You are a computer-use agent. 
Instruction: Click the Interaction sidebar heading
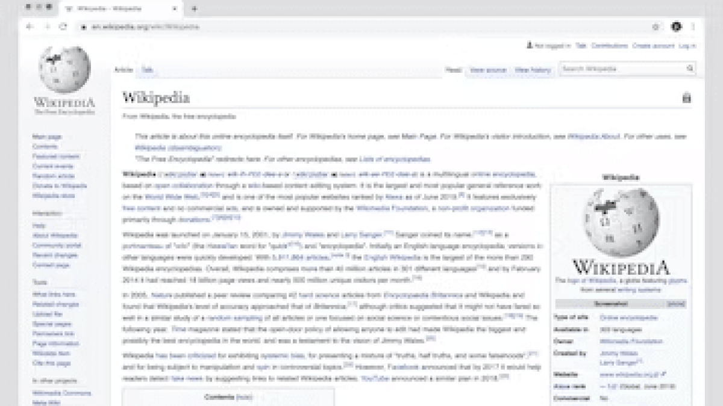[x=47, y=214]
